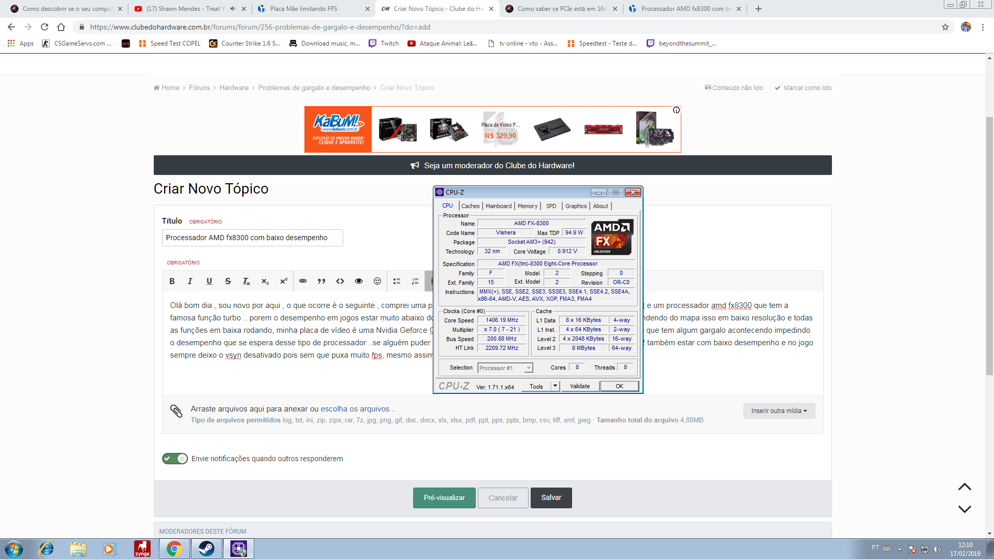The height and width of the screenshot is (559, 994).
Task: Save the topic with Salvar button
Action: 551,498
